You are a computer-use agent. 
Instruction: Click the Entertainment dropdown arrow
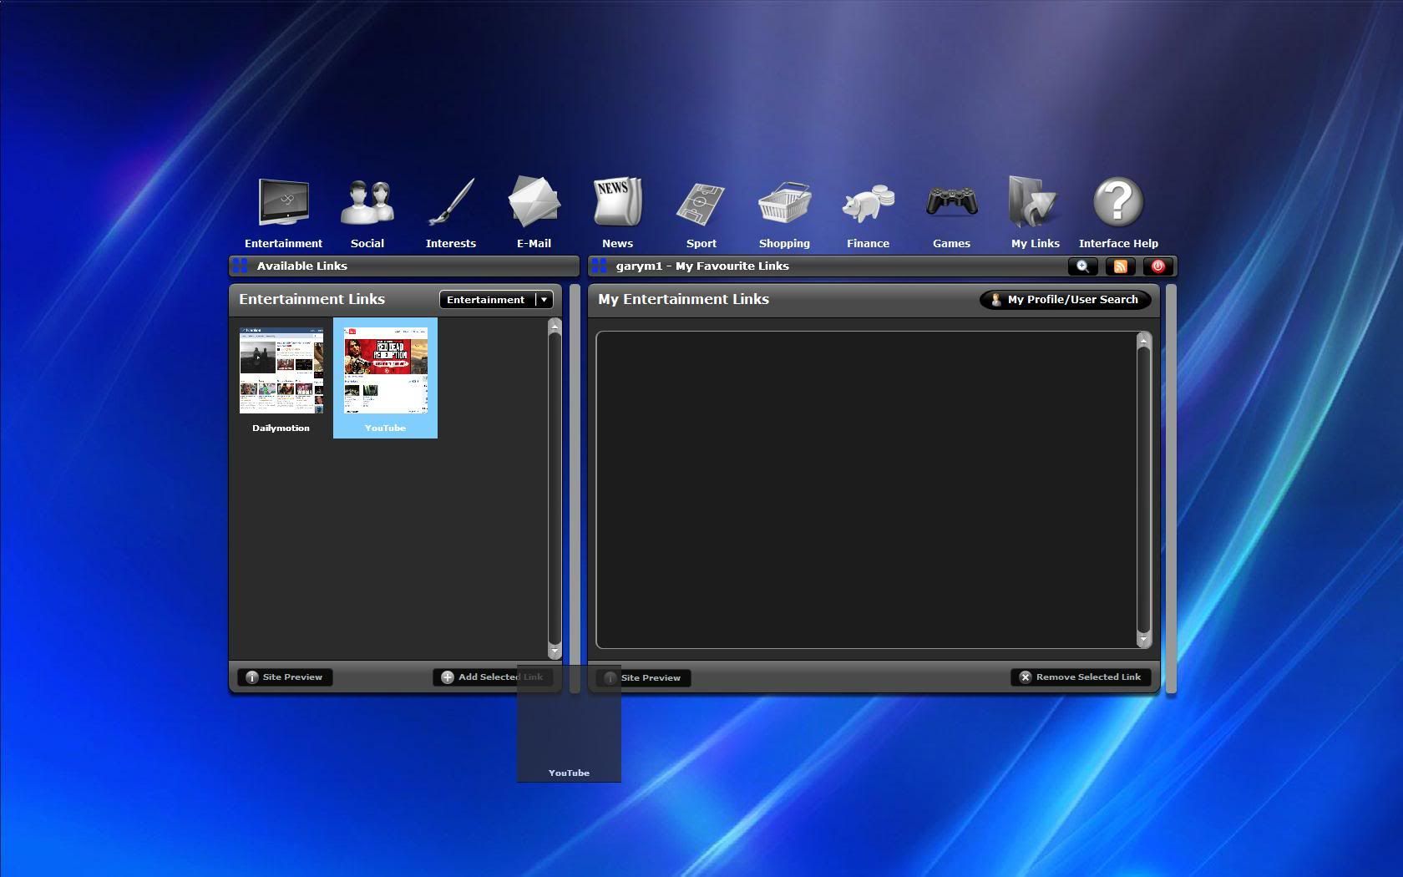(544, 300)
